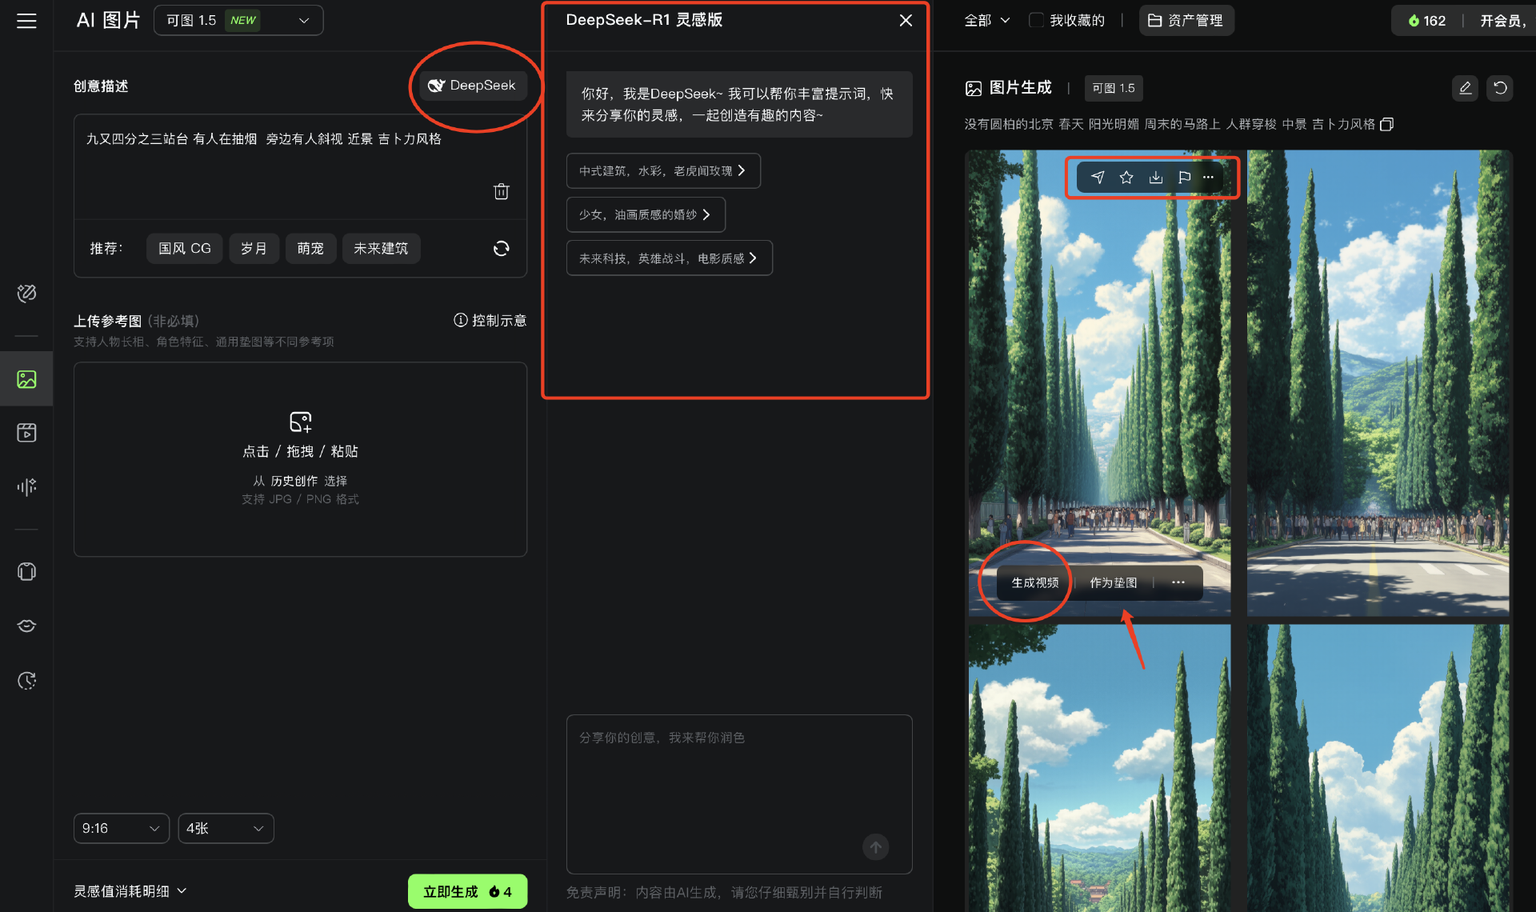Image resolution: width=1536 pixels, height=912 pixels.
Task: Share the image with paper plane icon
Action: pyautogui.click(x=1098, y=178)
